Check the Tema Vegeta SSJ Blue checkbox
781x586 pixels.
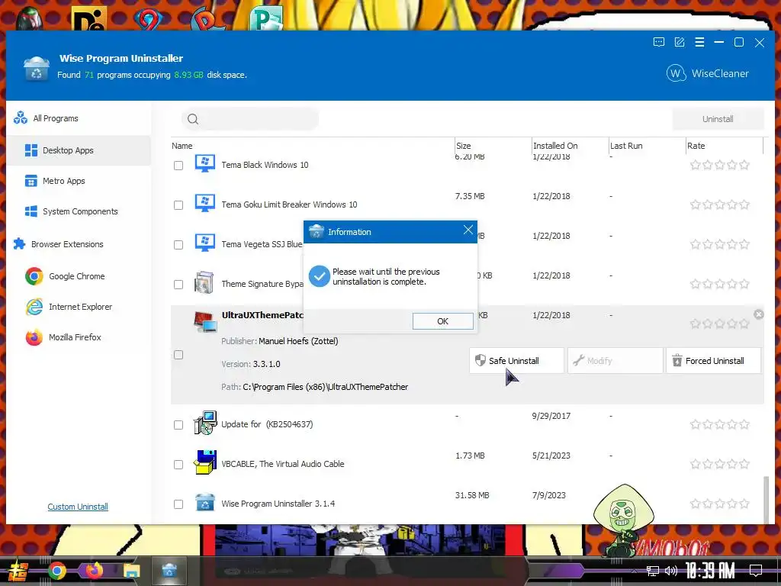pyautogui.click(x=178, y=245)
